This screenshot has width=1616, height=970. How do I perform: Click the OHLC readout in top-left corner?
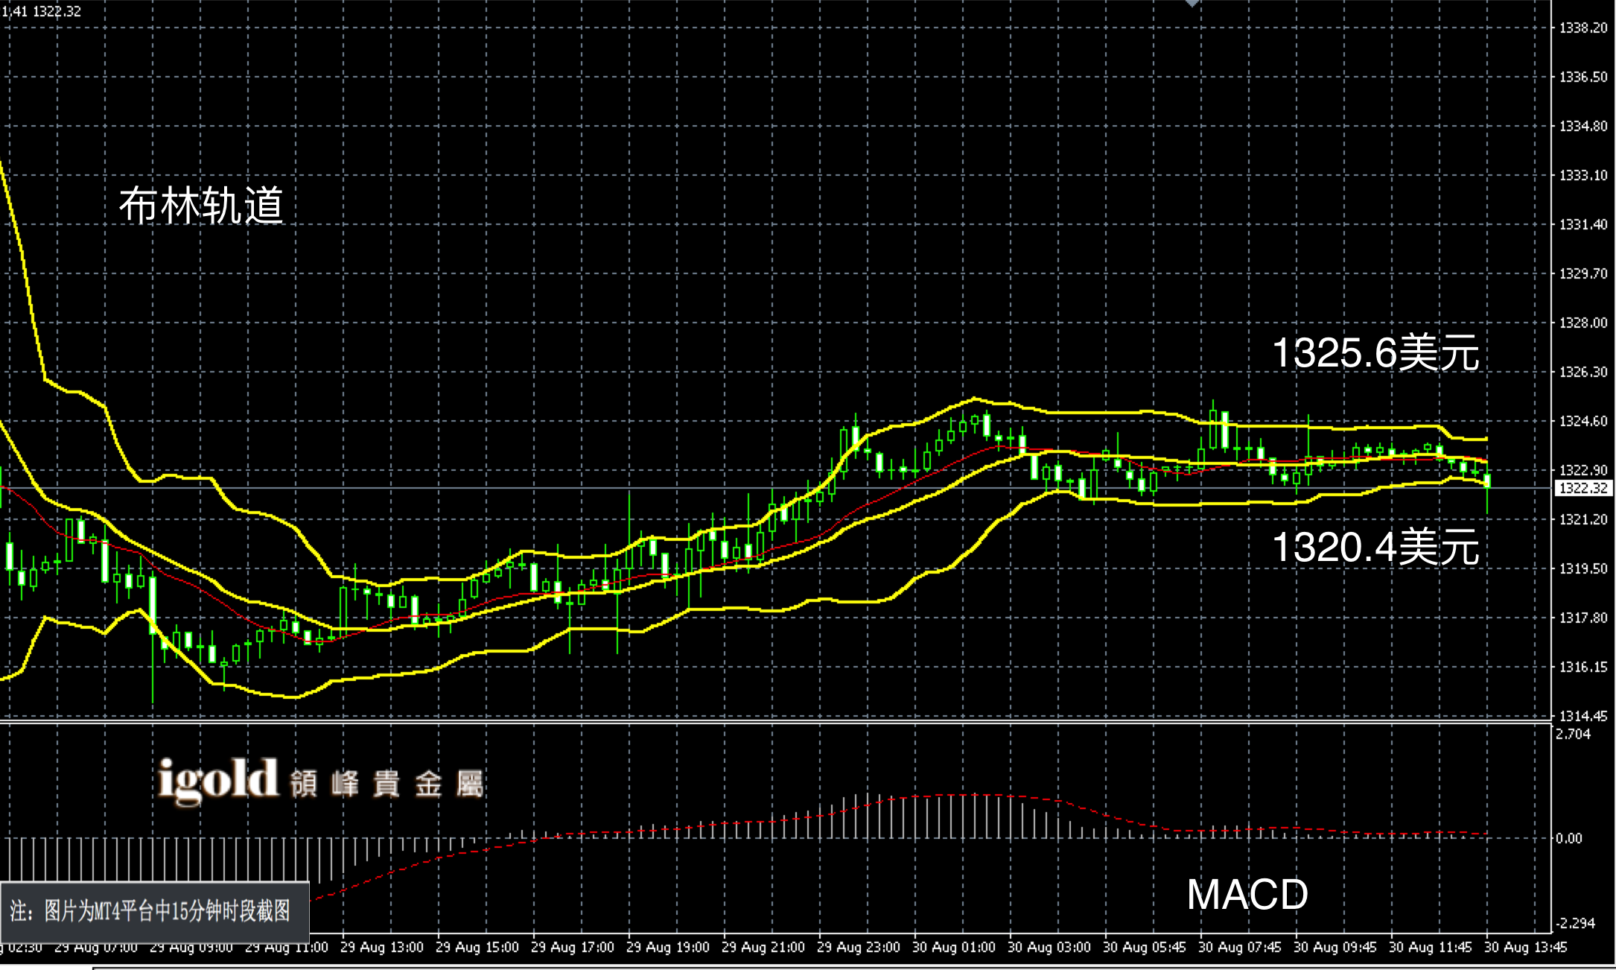[42, 11]
